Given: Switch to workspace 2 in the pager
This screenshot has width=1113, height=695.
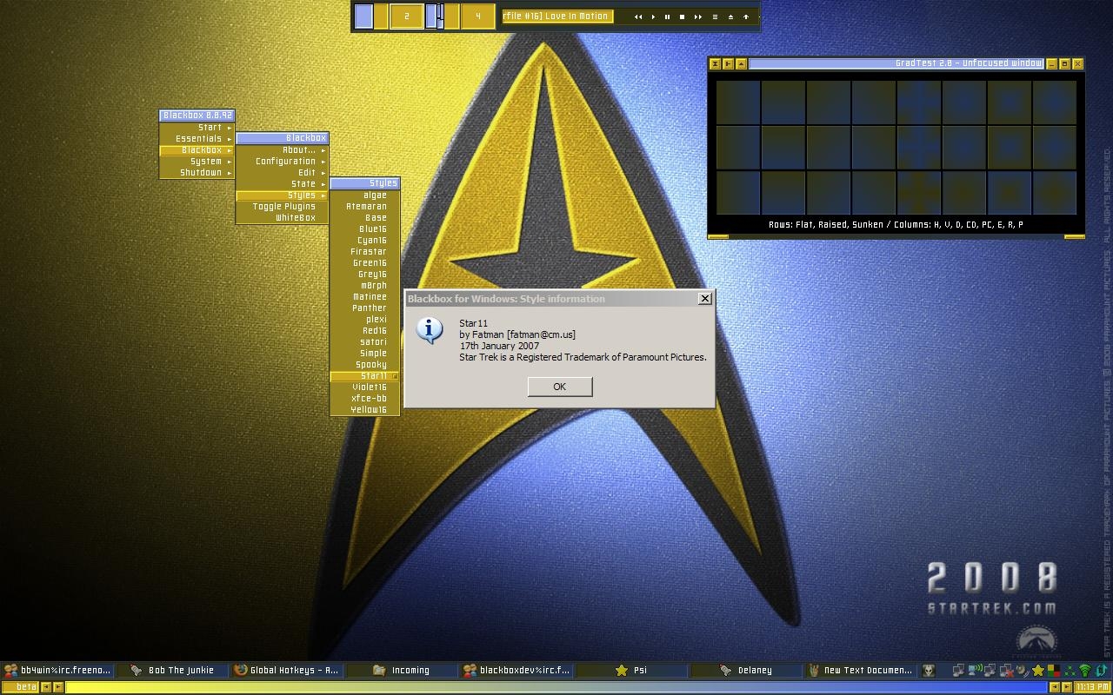Looking at the screenshot, I should pos(406,17).
